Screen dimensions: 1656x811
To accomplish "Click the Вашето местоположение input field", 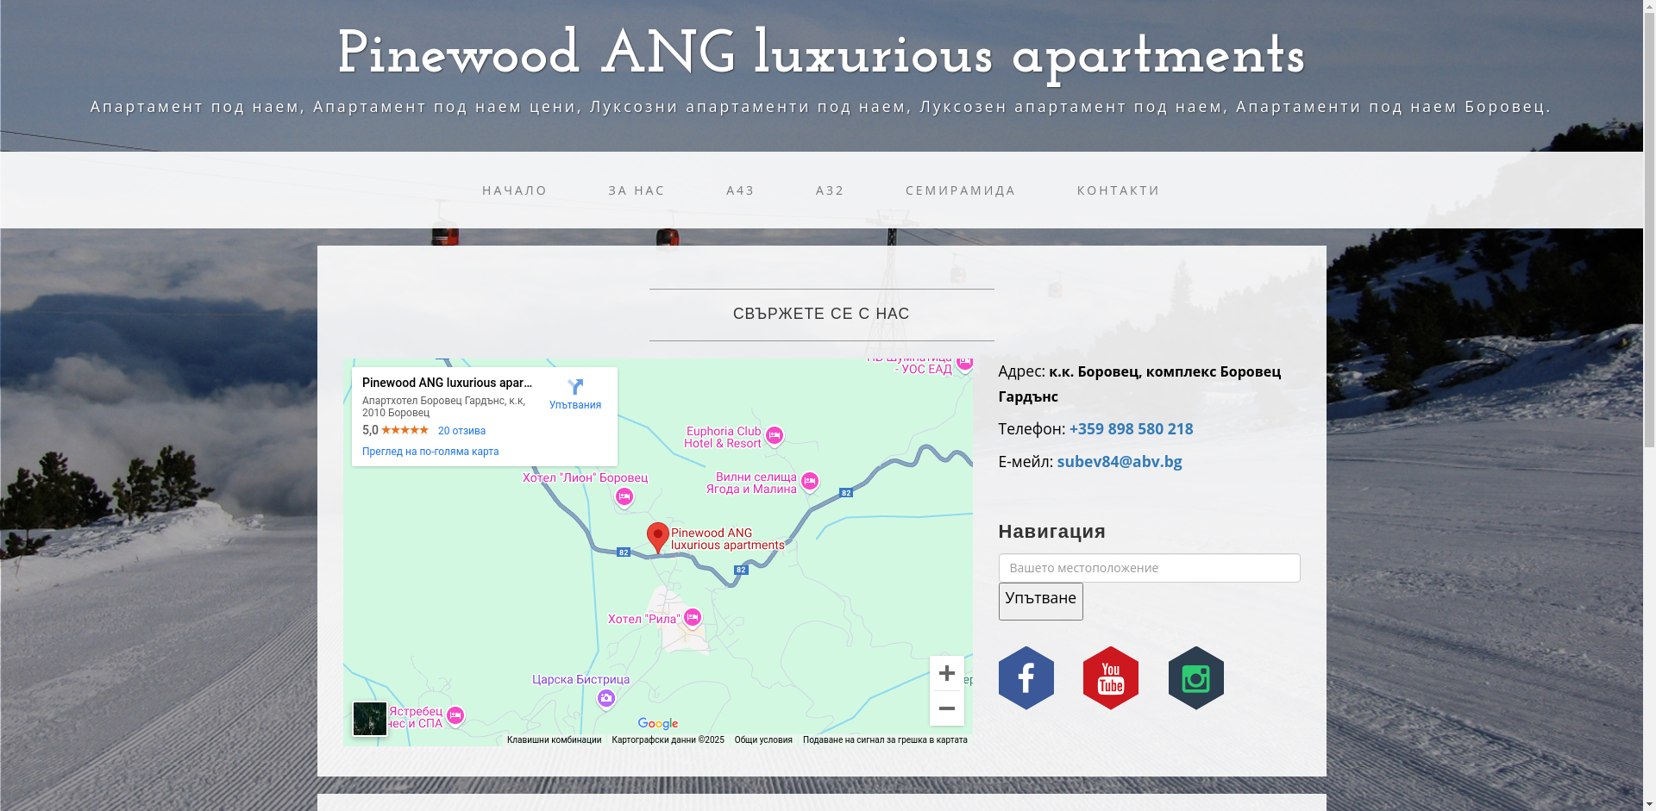I will point(1149,567).
